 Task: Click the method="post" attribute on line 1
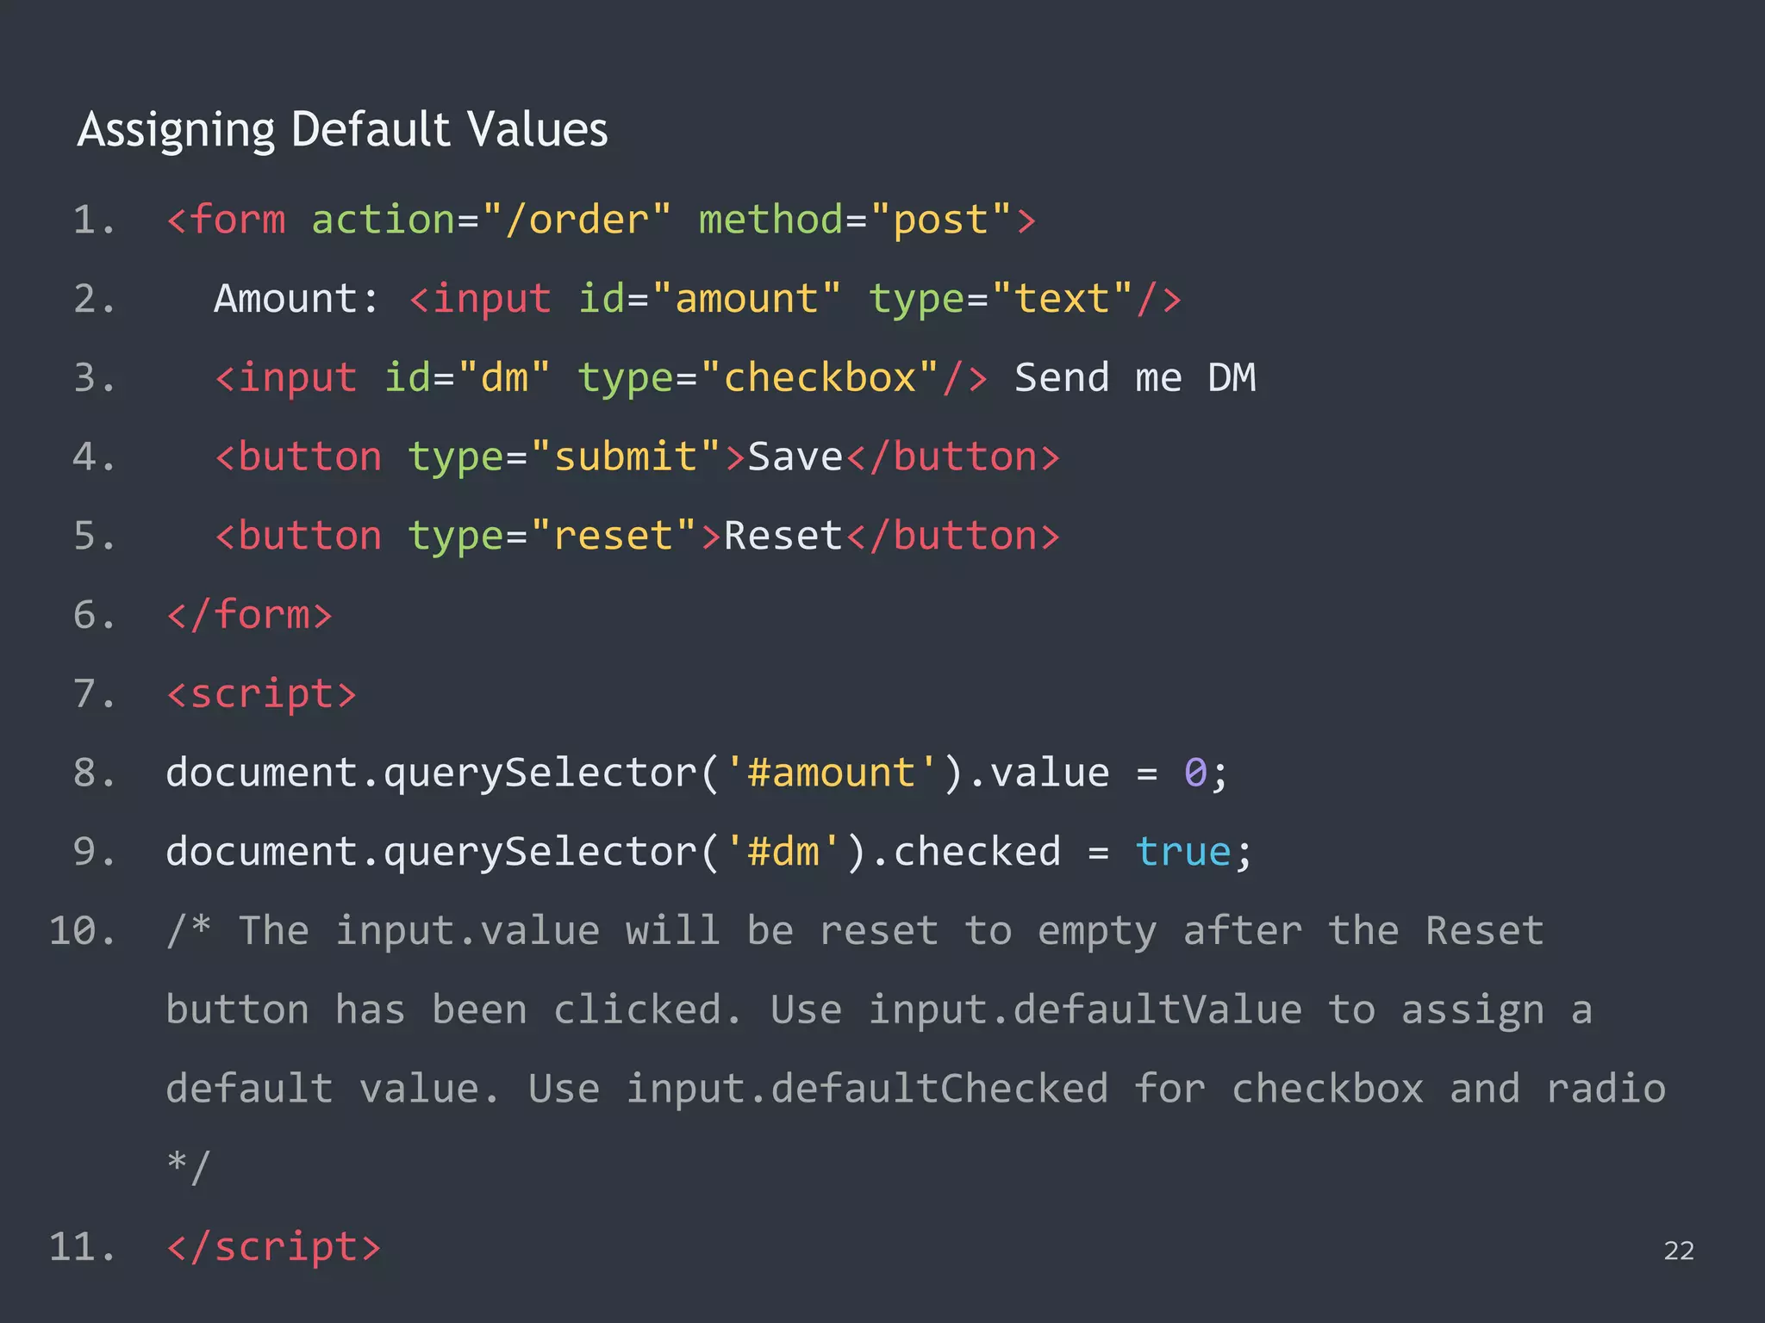click(854, 220)
